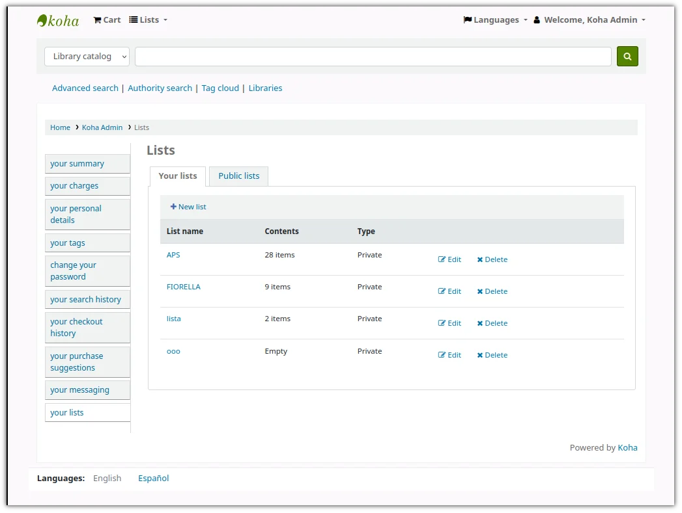
Task: Click the Edit pencil icon for lista
Action: (x=442, y=323)
